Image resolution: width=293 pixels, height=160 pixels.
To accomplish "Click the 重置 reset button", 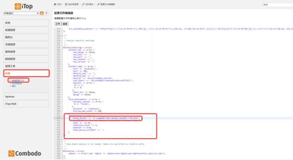I will pyautogui.click(x=65, y=24).
